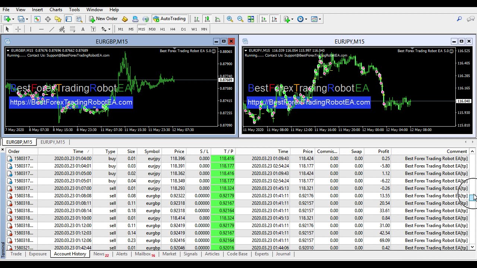
Task: Switch the chart to Candlesticks
Action: pos(207,19)
